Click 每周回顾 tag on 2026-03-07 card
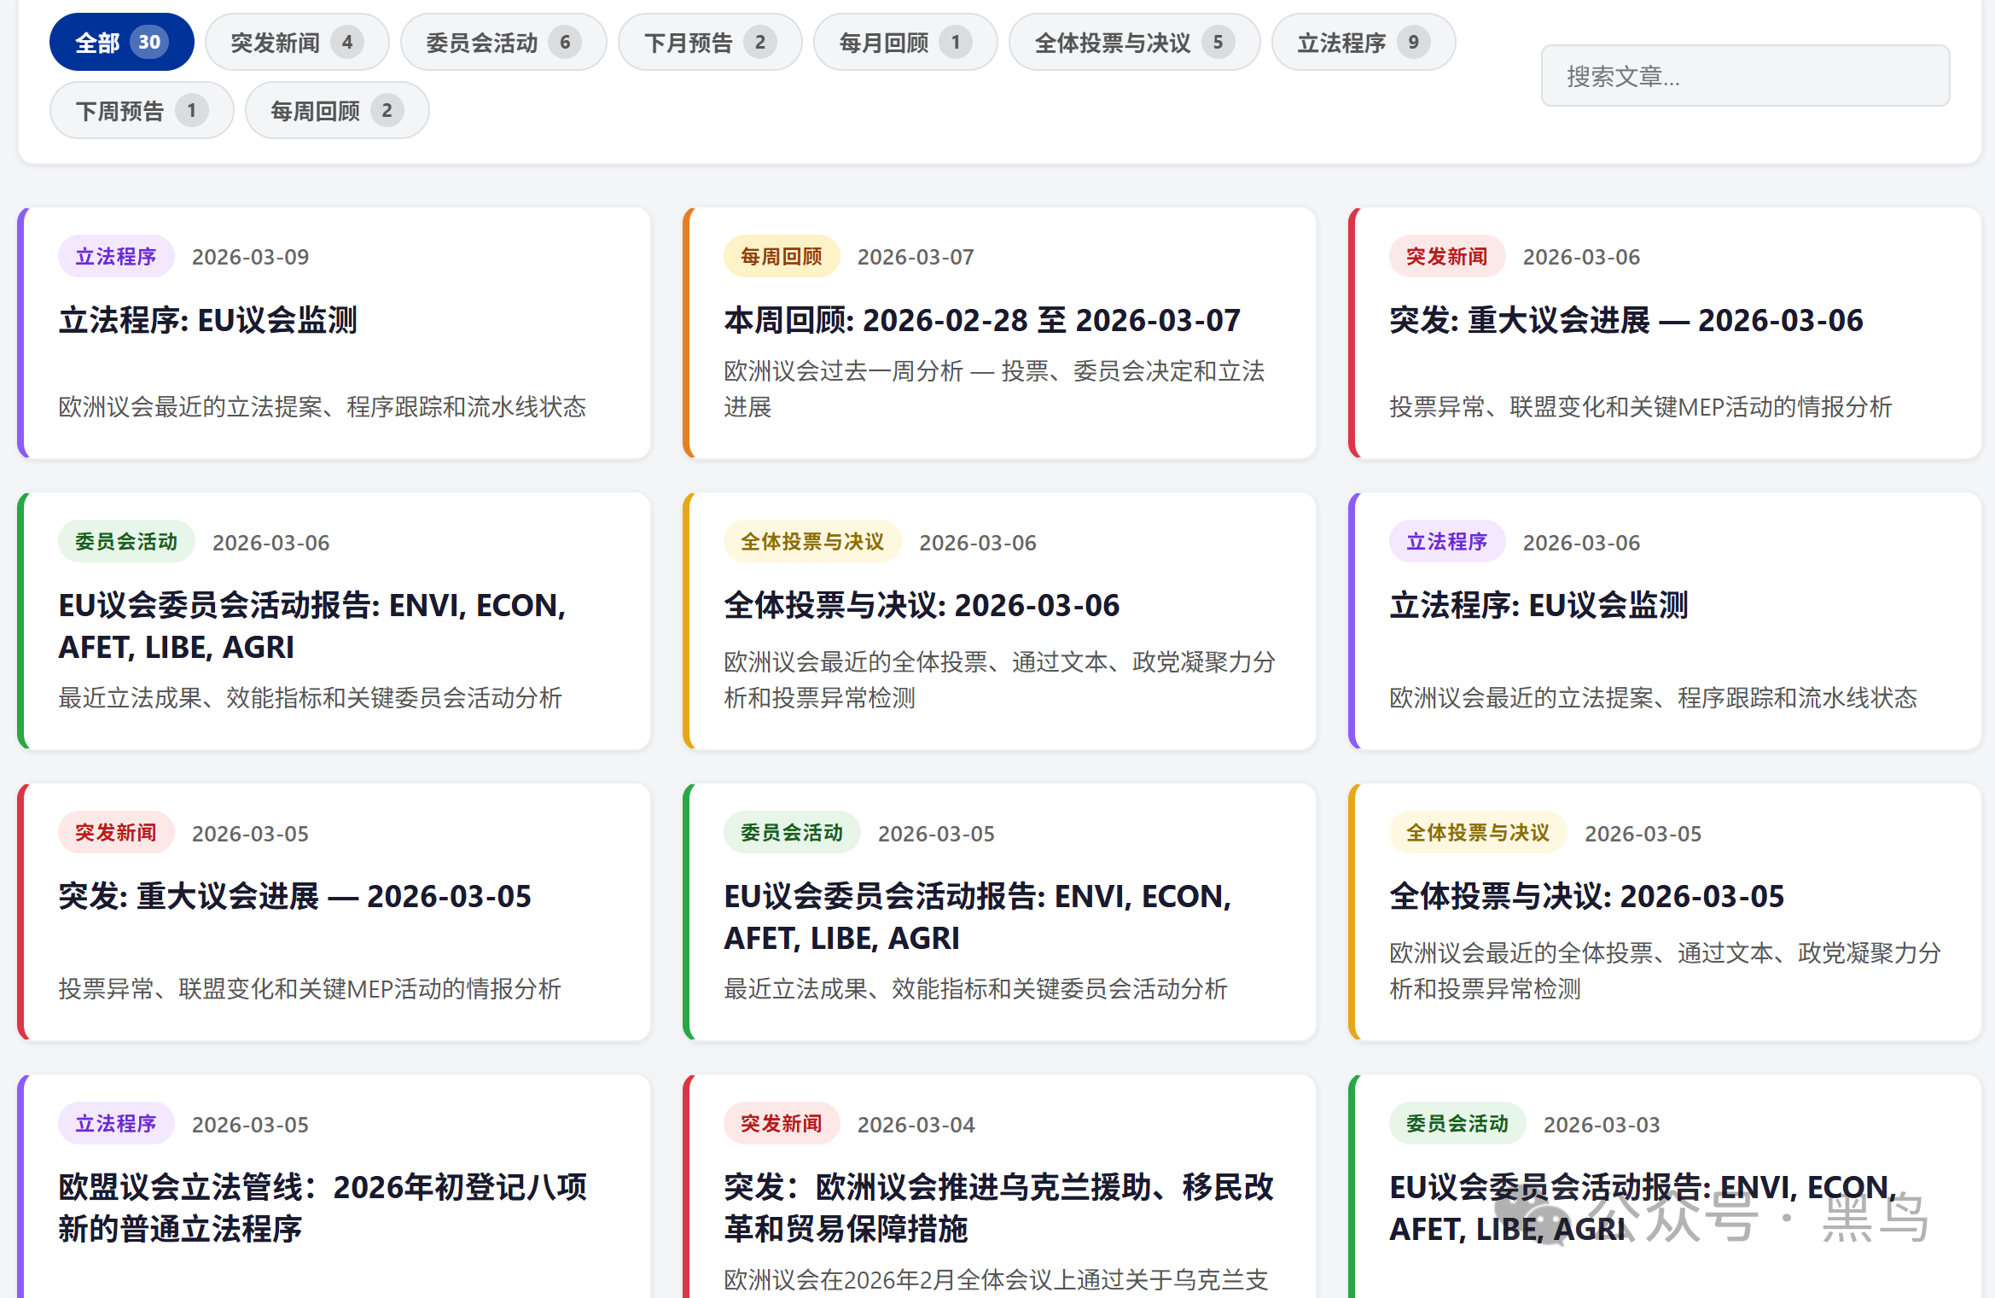The width and height of the screenshot is (1995, 1298). [x=781, y=257]
